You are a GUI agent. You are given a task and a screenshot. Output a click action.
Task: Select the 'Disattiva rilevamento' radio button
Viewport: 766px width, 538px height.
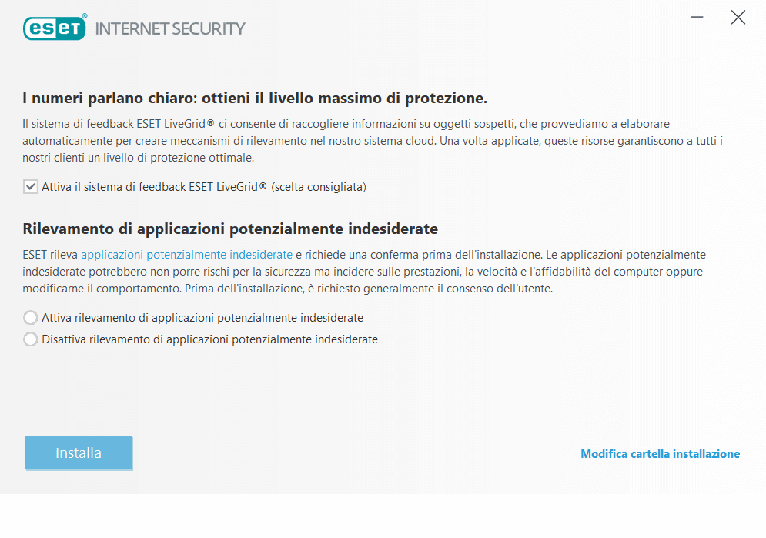31,339
